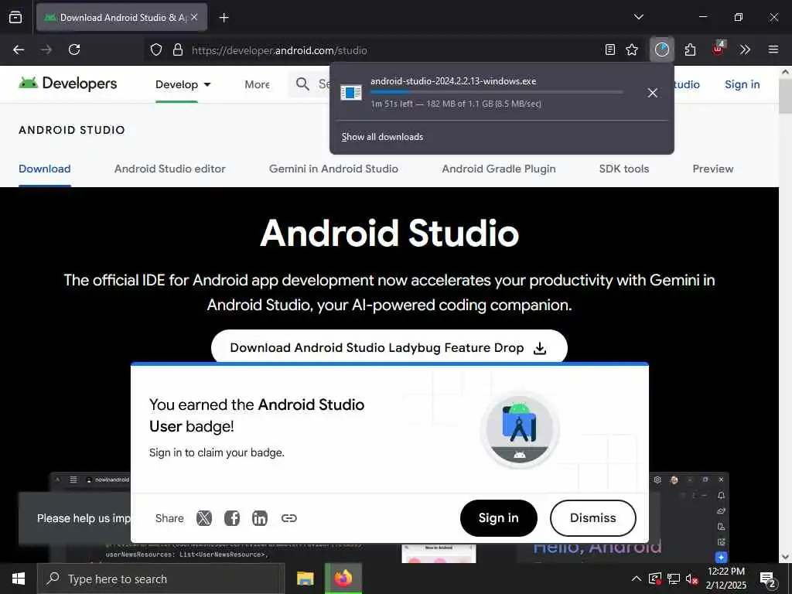
Task: Cancel the android-studio download
Action: click(653, 93)
